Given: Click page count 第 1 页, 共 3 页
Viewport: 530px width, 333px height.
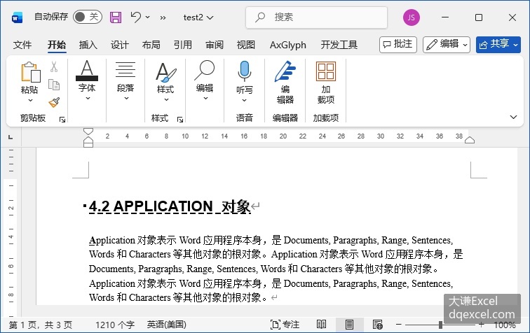Looking at the screenshot, I should pos(41,325).
